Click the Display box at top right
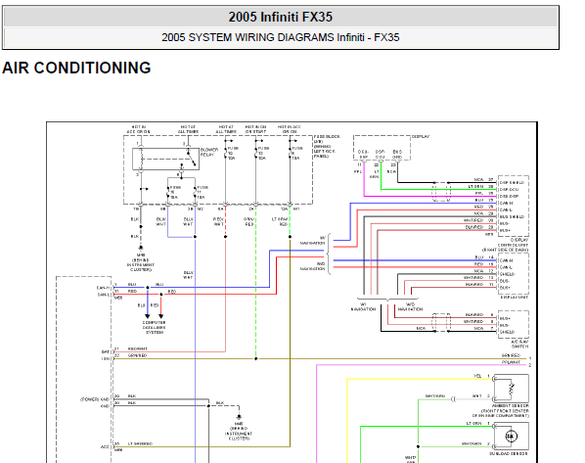The width and height of the screenshot is (585, 463). click(x=382, y=148)
